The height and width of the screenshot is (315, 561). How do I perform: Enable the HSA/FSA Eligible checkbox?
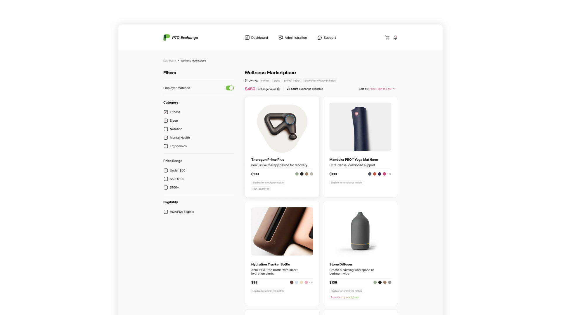tap(166, 212)
